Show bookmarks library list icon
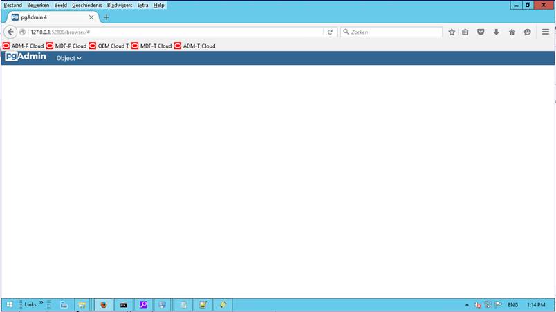This screenshot has height=312, width=556. [465, 32]
